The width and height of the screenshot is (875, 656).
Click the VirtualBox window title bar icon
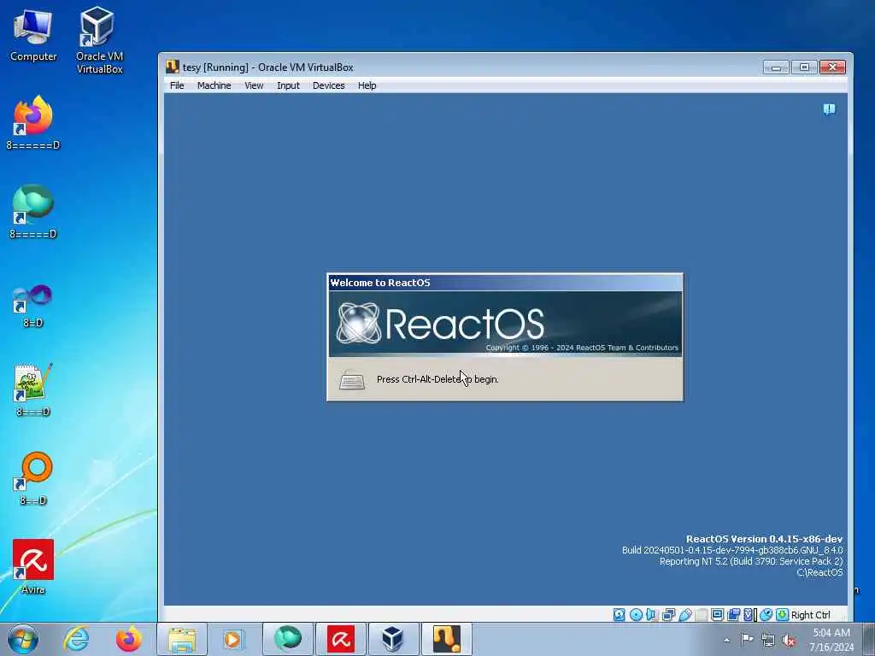pyautogui.click(x=173, y=67)
